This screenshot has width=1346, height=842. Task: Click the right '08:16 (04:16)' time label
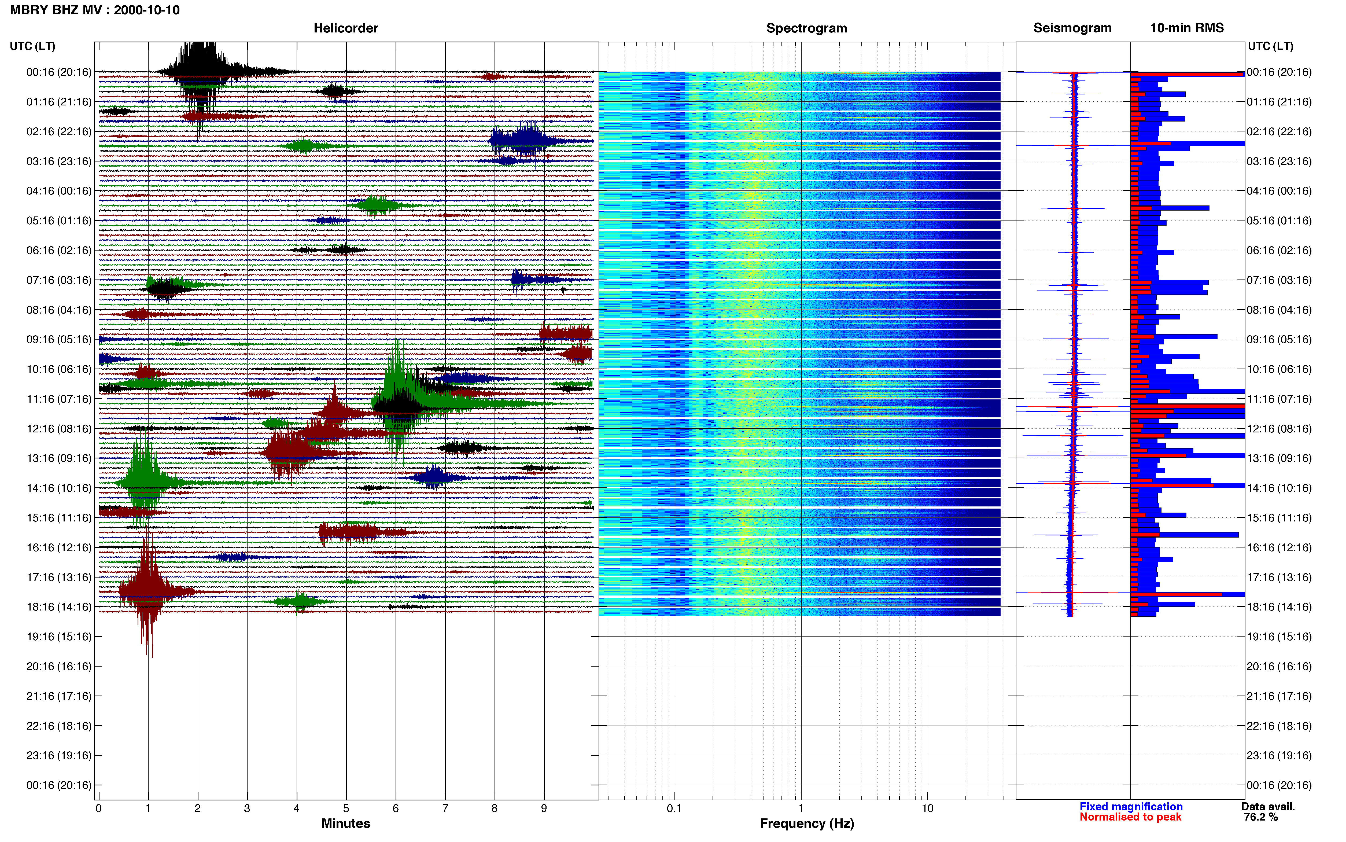click(x=1279, y=310)
